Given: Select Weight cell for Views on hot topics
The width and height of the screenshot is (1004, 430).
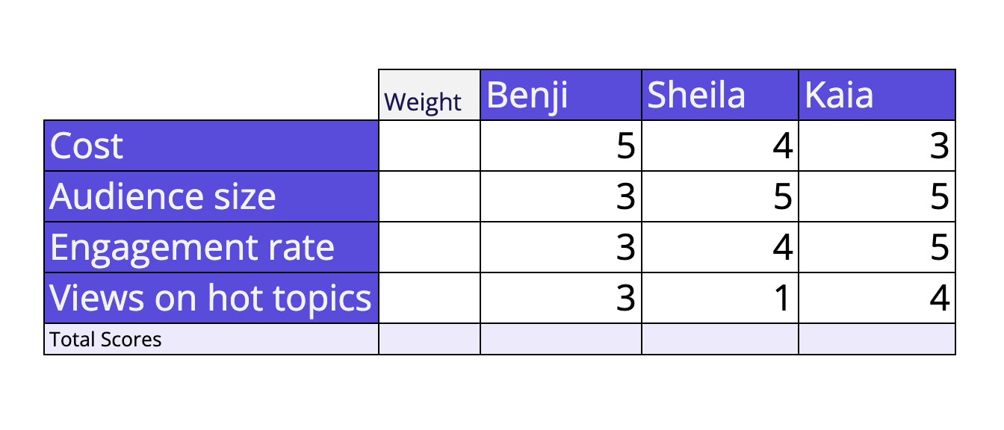Looking at the screenshot, I should 429,298.
